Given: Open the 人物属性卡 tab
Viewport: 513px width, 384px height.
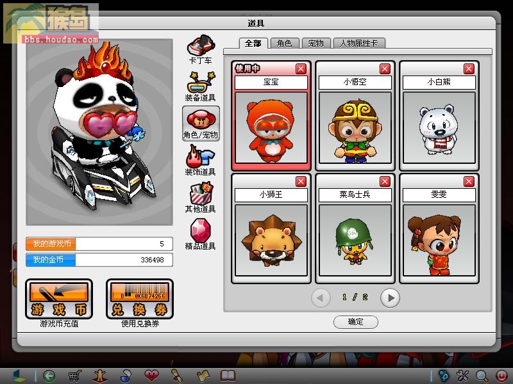Looking at the screenshot, I should coord(359,44).
